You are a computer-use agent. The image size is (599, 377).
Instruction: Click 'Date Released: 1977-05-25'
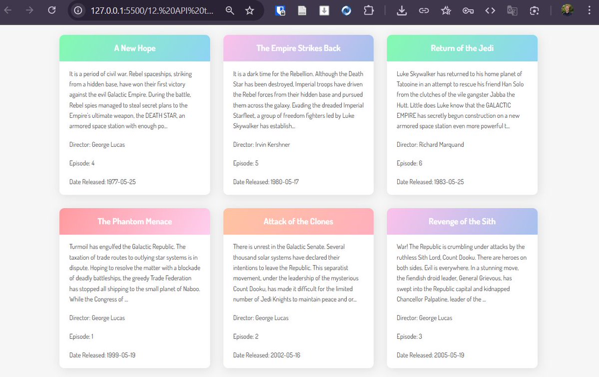click(x=102, y=182)
